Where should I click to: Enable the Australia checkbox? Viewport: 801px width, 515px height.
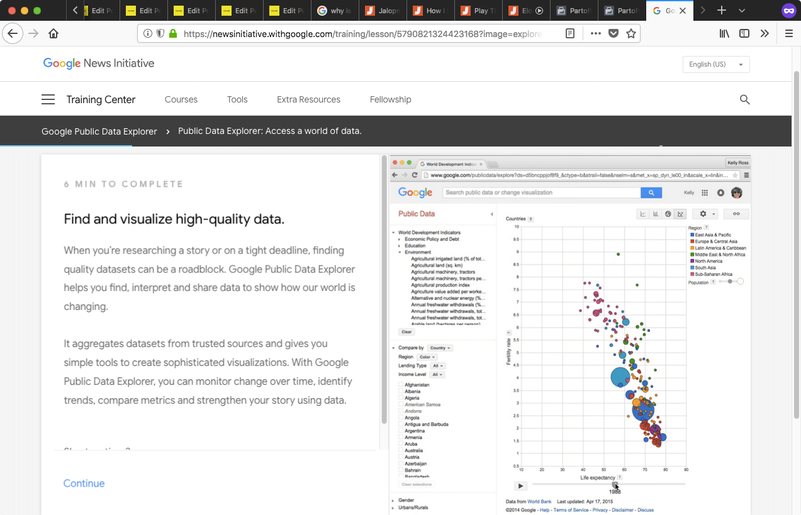[x=401, y=450]
